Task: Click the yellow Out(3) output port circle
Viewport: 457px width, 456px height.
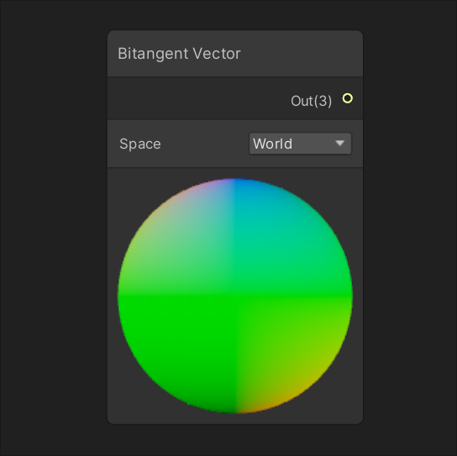Action: coord(348,98)
